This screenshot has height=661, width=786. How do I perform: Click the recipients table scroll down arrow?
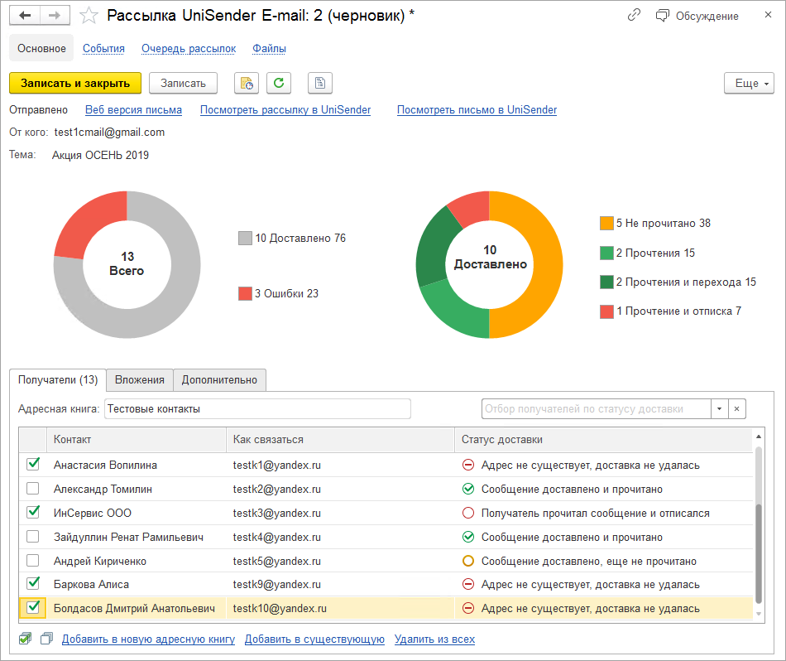coord(759,614)
